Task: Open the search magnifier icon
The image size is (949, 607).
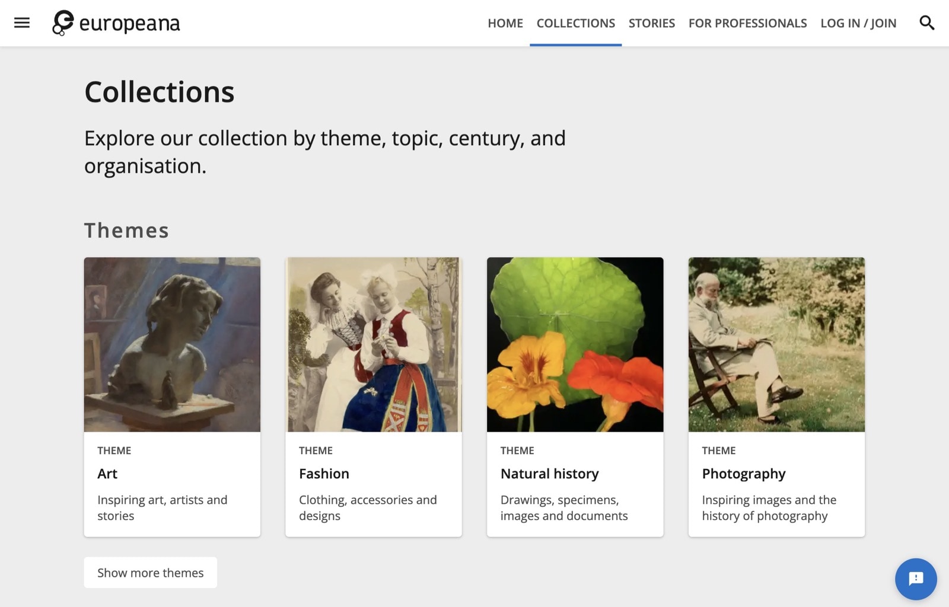Action: point(926,23)
